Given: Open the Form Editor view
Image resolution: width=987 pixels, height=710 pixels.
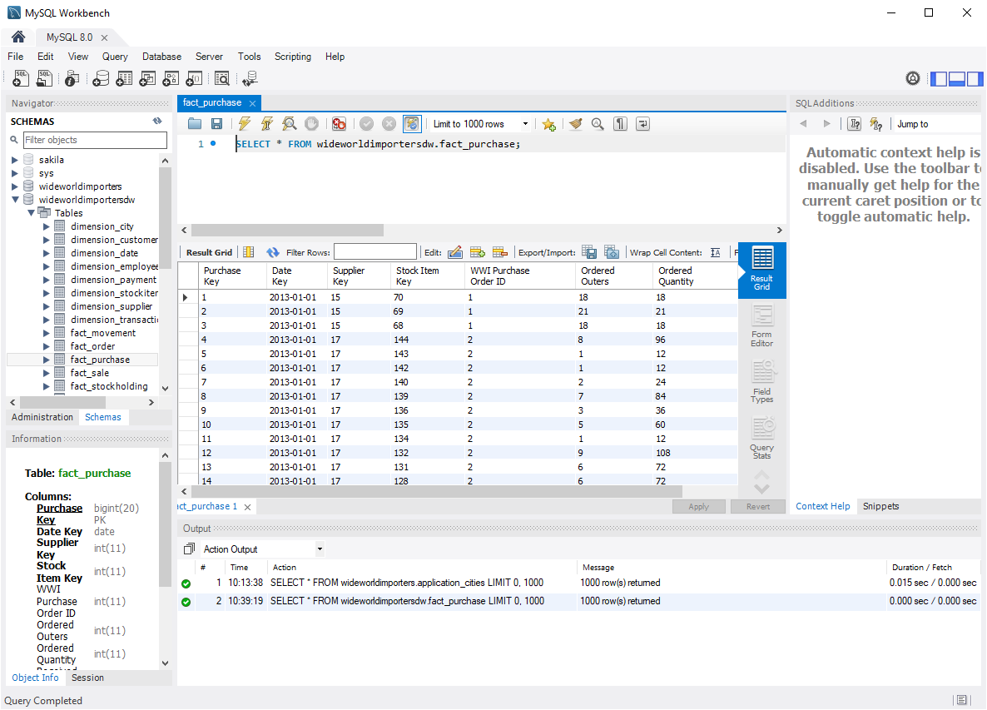Looking at the screenshot, I should (761, 325).
